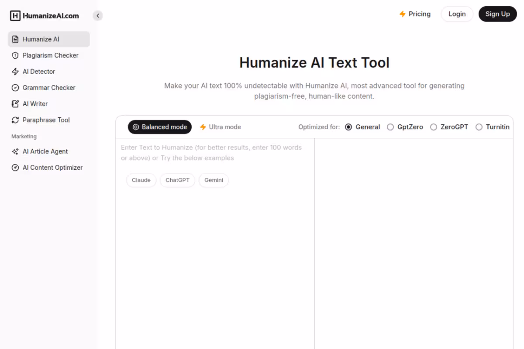Select the ZeroGPT radio option
Screen dimensions: 524x349
434,127
